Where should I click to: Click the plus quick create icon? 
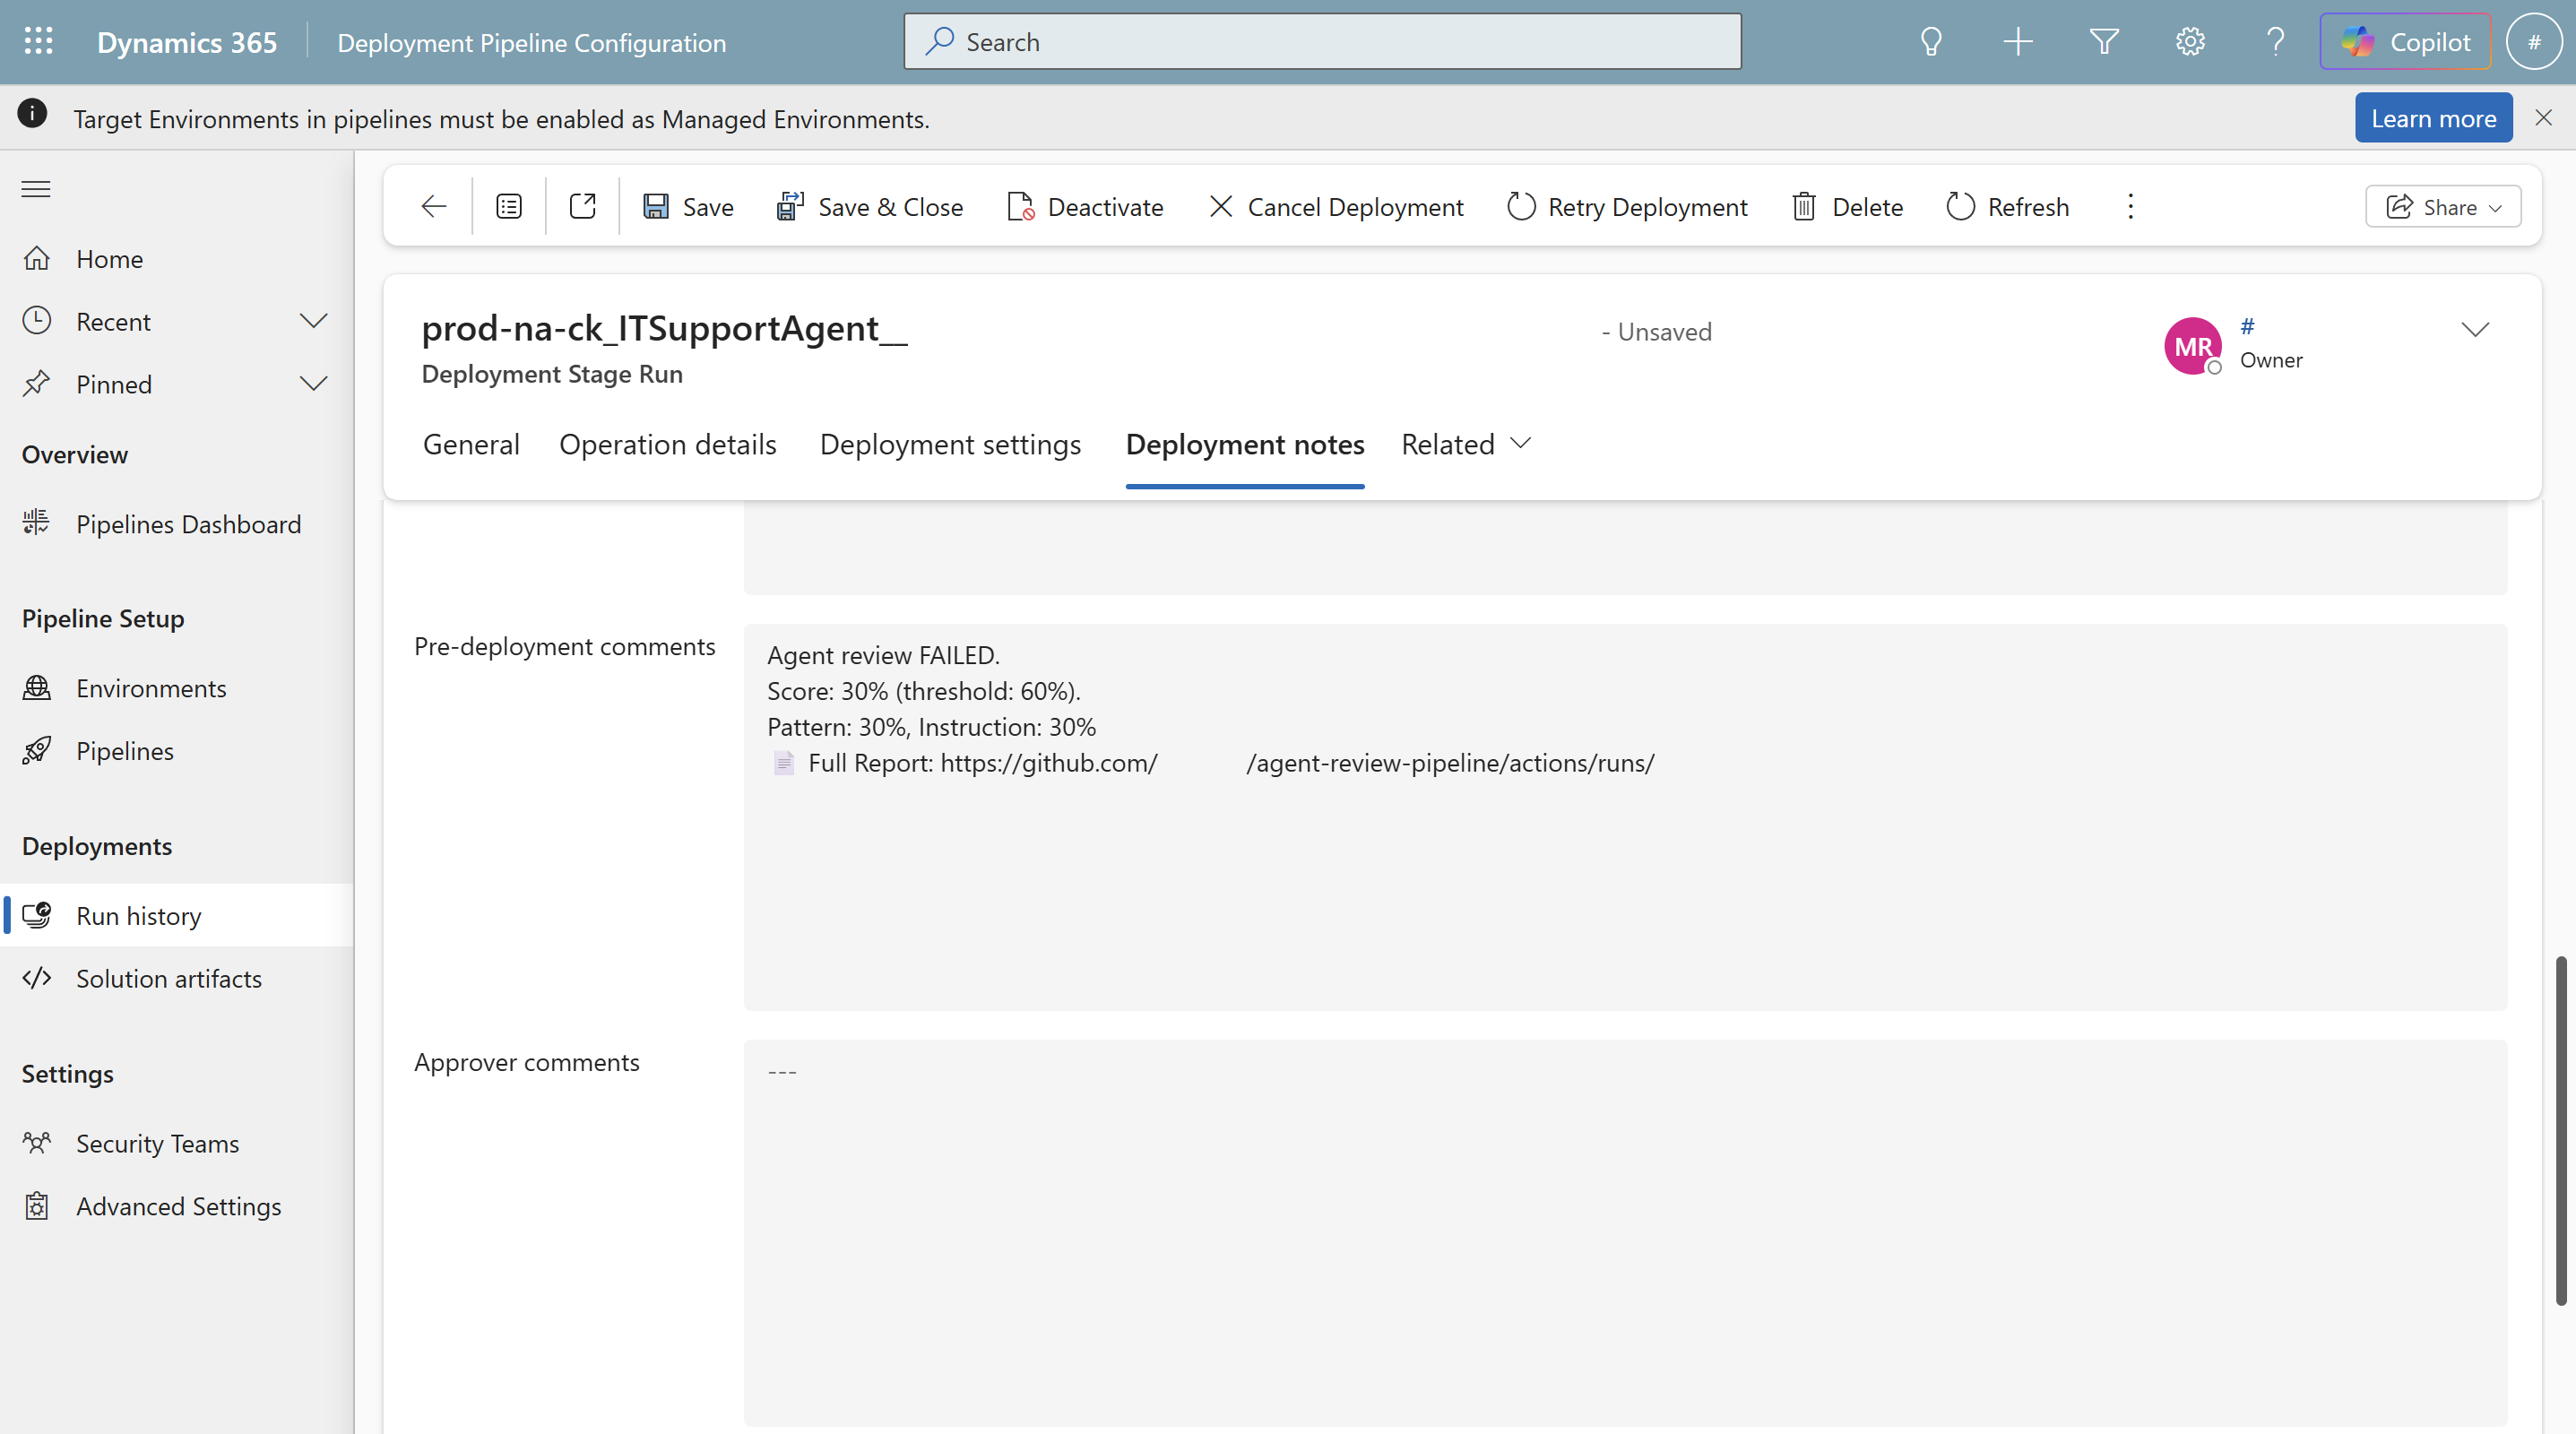point(2018,42)
